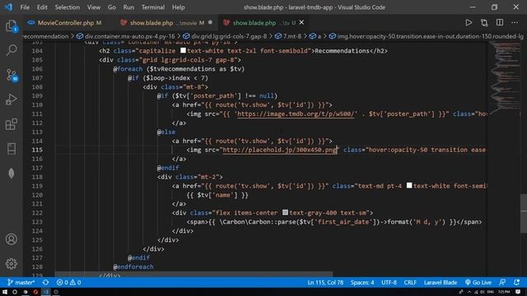This screenshot has width=527, height=296.
Task: Expand breadcrumb 7.mt-8 segment
Action: (x=288, y=36)
